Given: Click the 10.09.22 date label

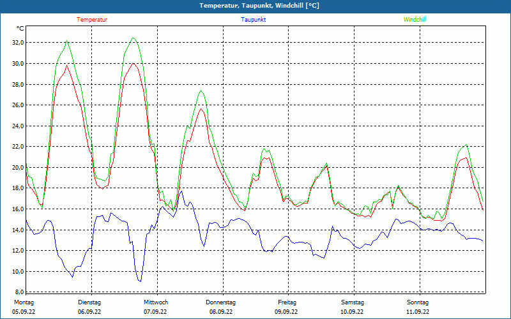Looking at the screenshot, I should (352, 312).
